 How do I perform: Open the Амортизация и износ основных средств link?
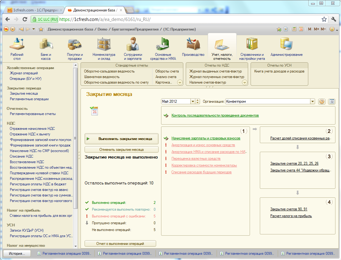[203, 145]
